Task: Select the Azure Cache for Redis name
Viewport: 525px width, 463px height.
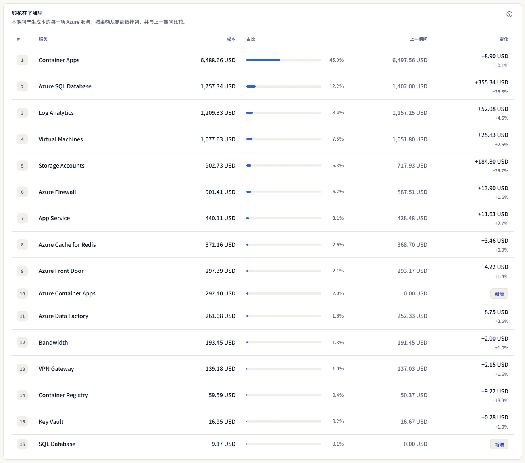Action: click(x=67, y=245)
